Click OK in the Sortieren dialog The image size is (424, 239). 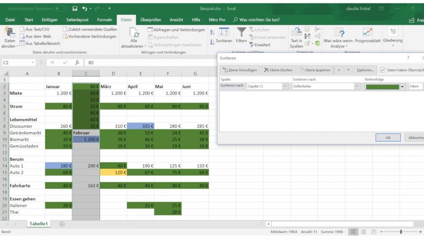coord(388,137)
